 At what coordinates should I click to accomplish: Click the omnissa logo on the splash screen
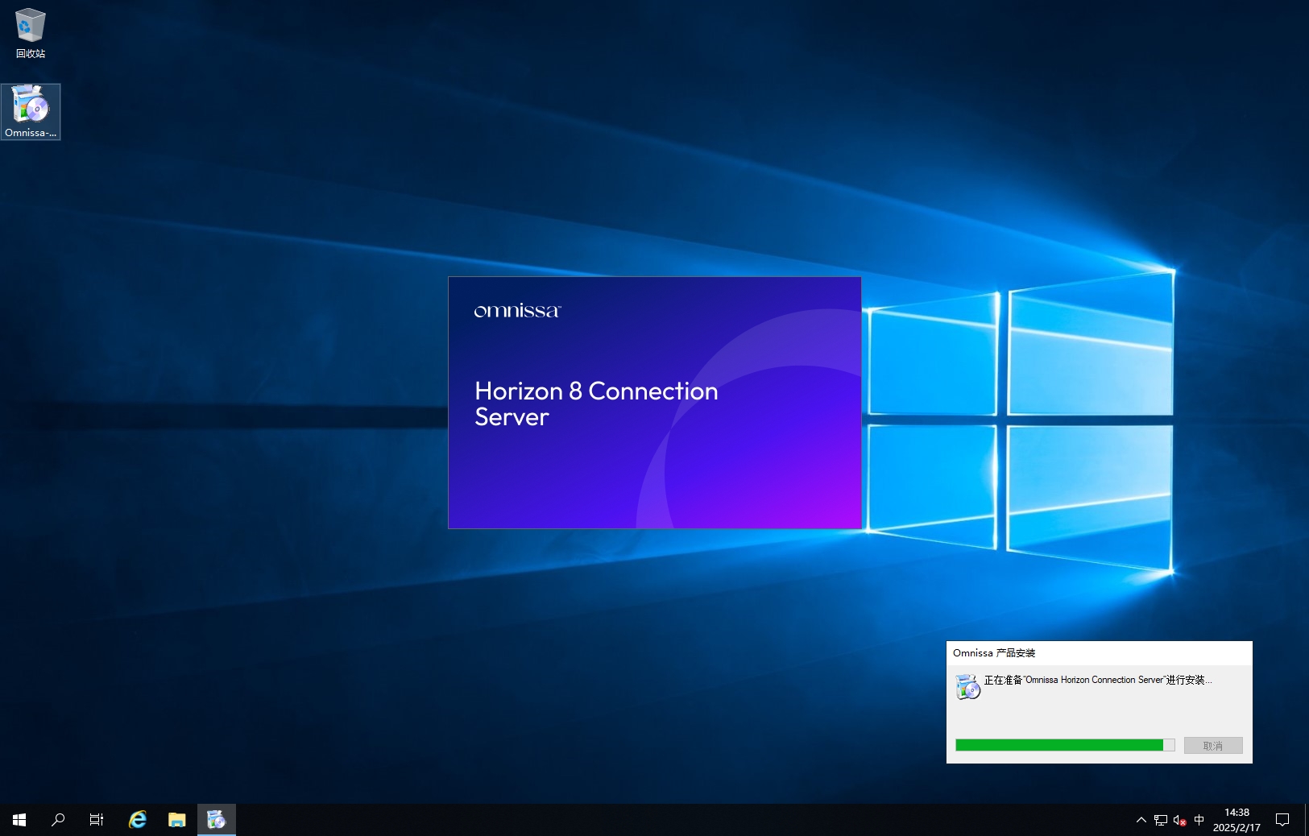tap(517, 311)
